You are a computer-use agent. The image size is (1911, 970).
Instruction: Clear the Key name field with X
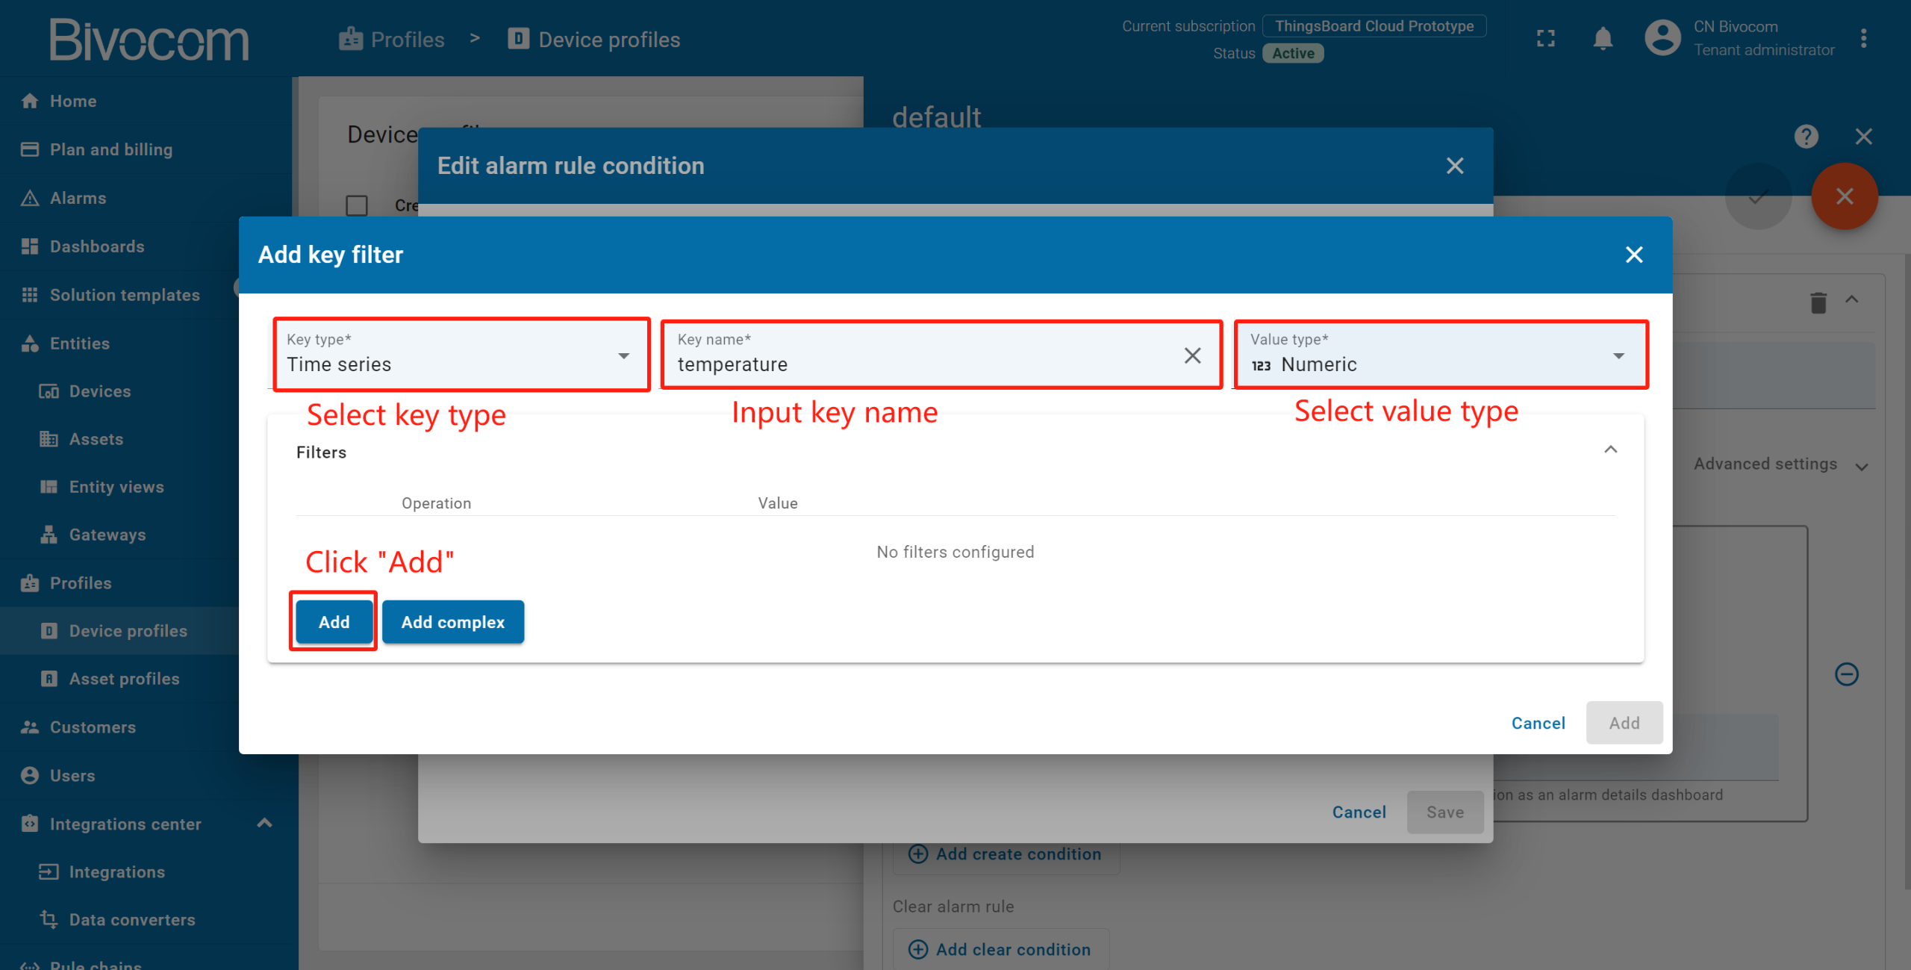(1192, 355)
